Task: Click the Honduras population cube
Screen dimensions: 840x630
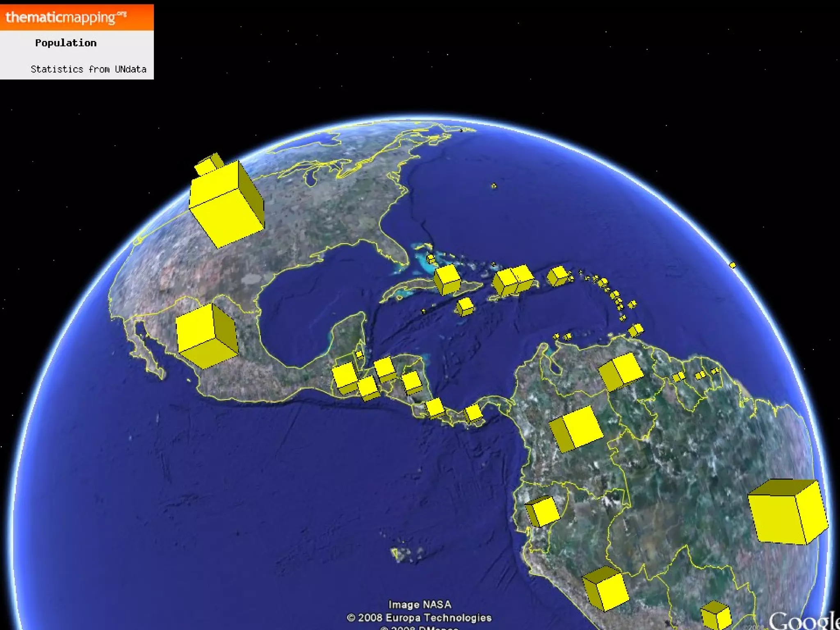Action: (385, 370)
